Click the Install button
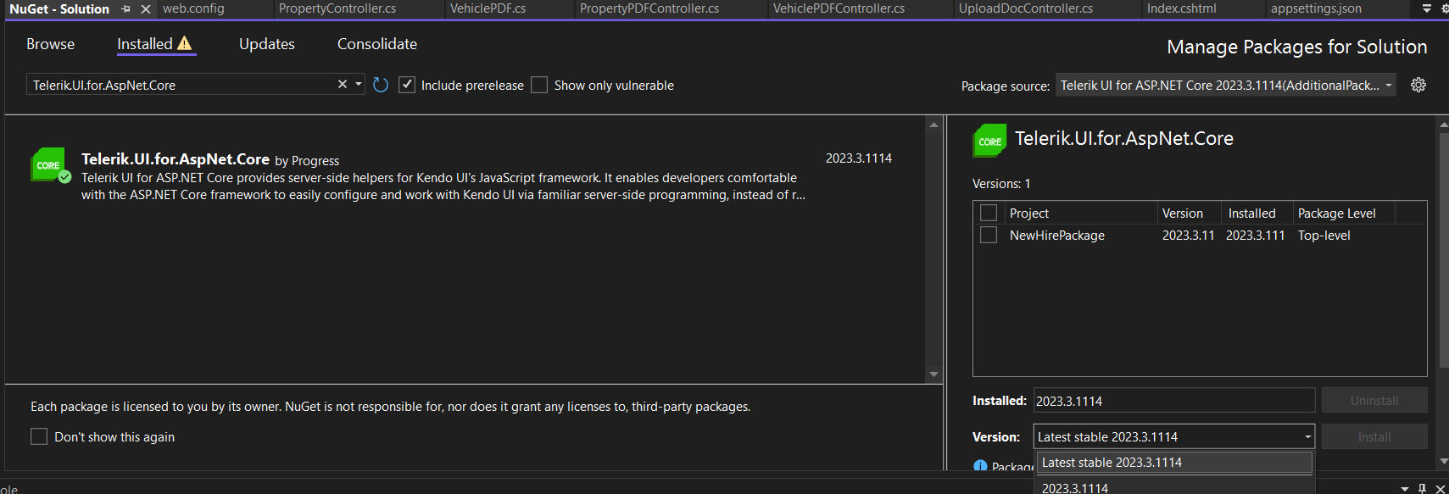This screenshot has height=494, width=1449. [1374, 437]
